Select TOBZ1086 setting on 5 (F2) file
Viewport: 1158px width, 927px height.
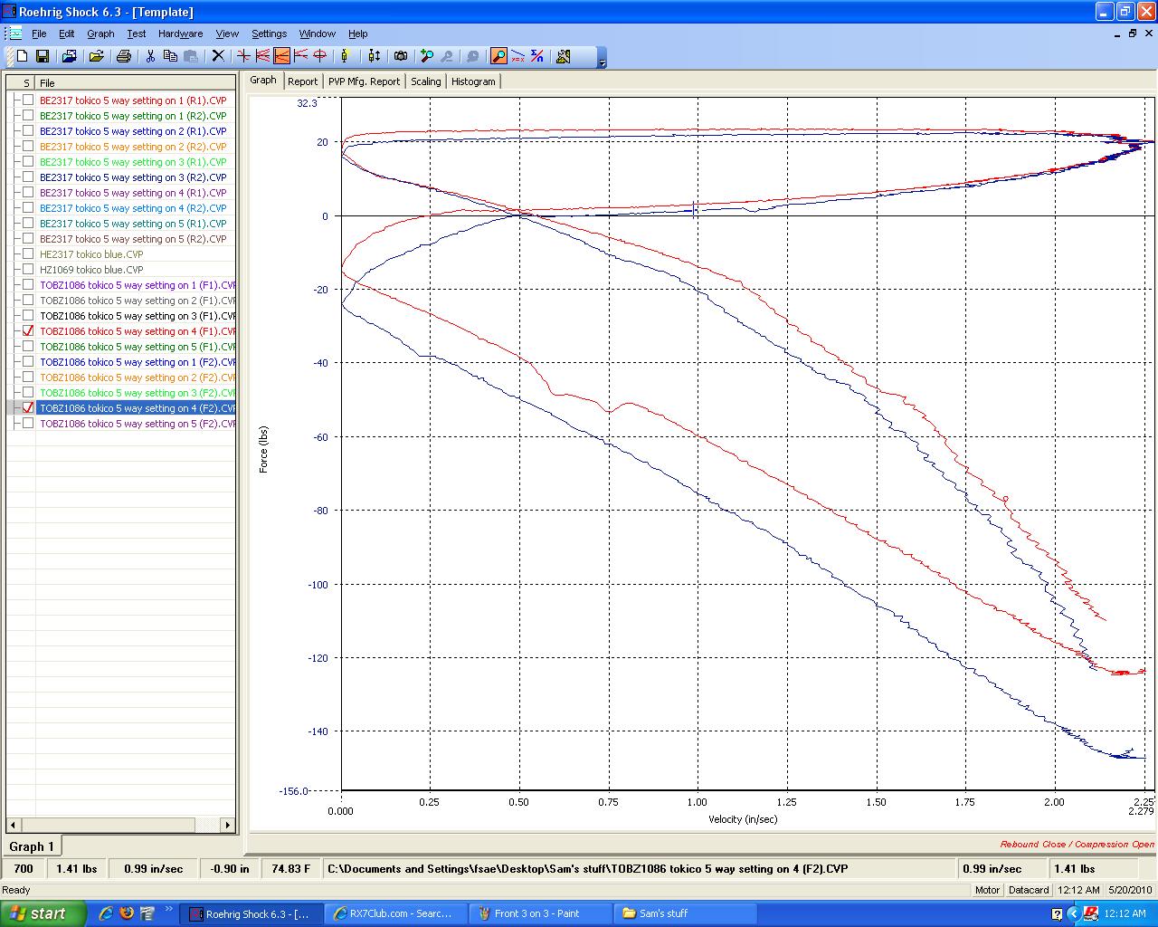[136, 424]
